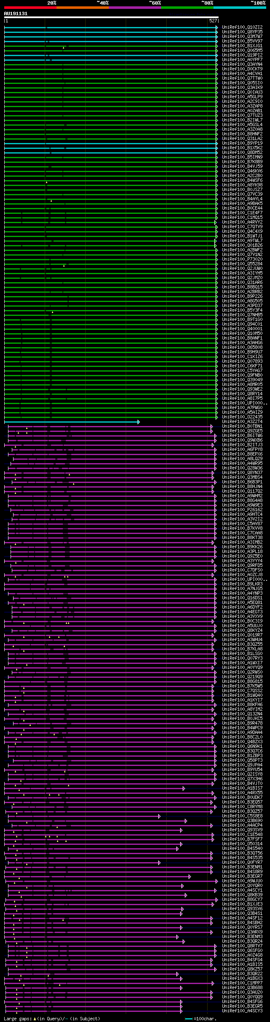Click the white query ruler bar under AU191131
Screen dimensions: 270x1022
[x=111, y=17]
